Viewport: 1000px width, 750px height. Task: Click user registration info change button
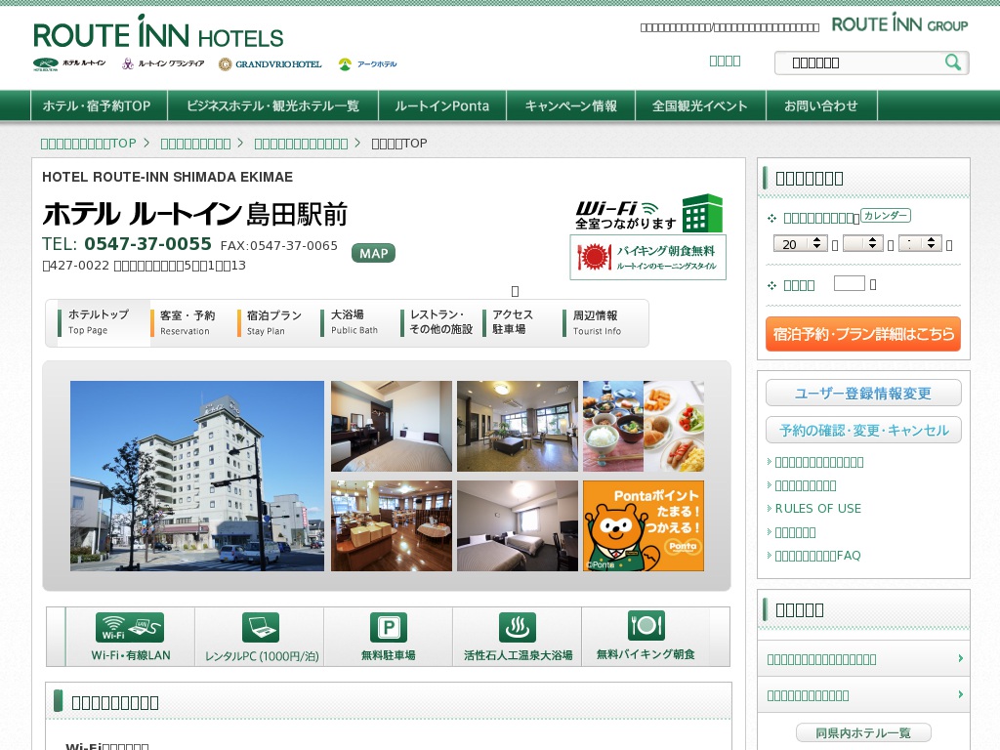click(x=863, y=393)
